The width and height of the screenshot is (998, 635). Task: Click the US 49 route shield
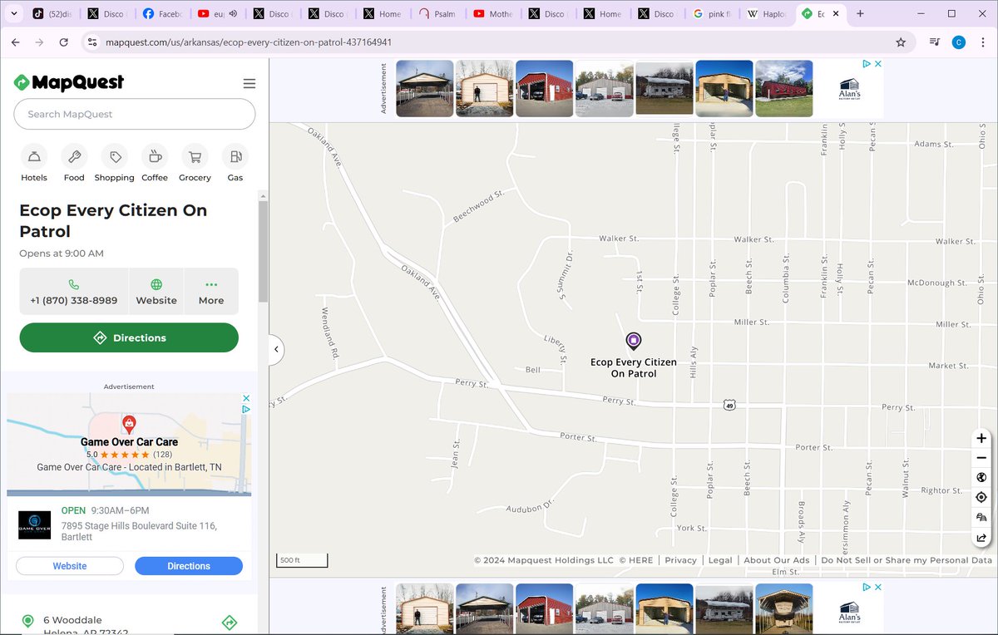click(x=729, y=405)
